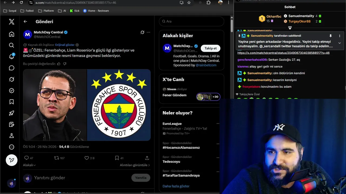Open pinned message three-dot options in chat
The image size is (346, 194).
[340, 36]
